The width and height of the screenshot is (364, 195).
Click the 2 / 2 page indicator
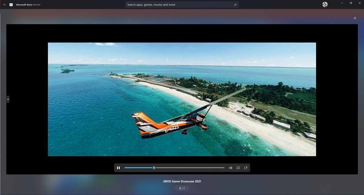(x=182, y=188)
